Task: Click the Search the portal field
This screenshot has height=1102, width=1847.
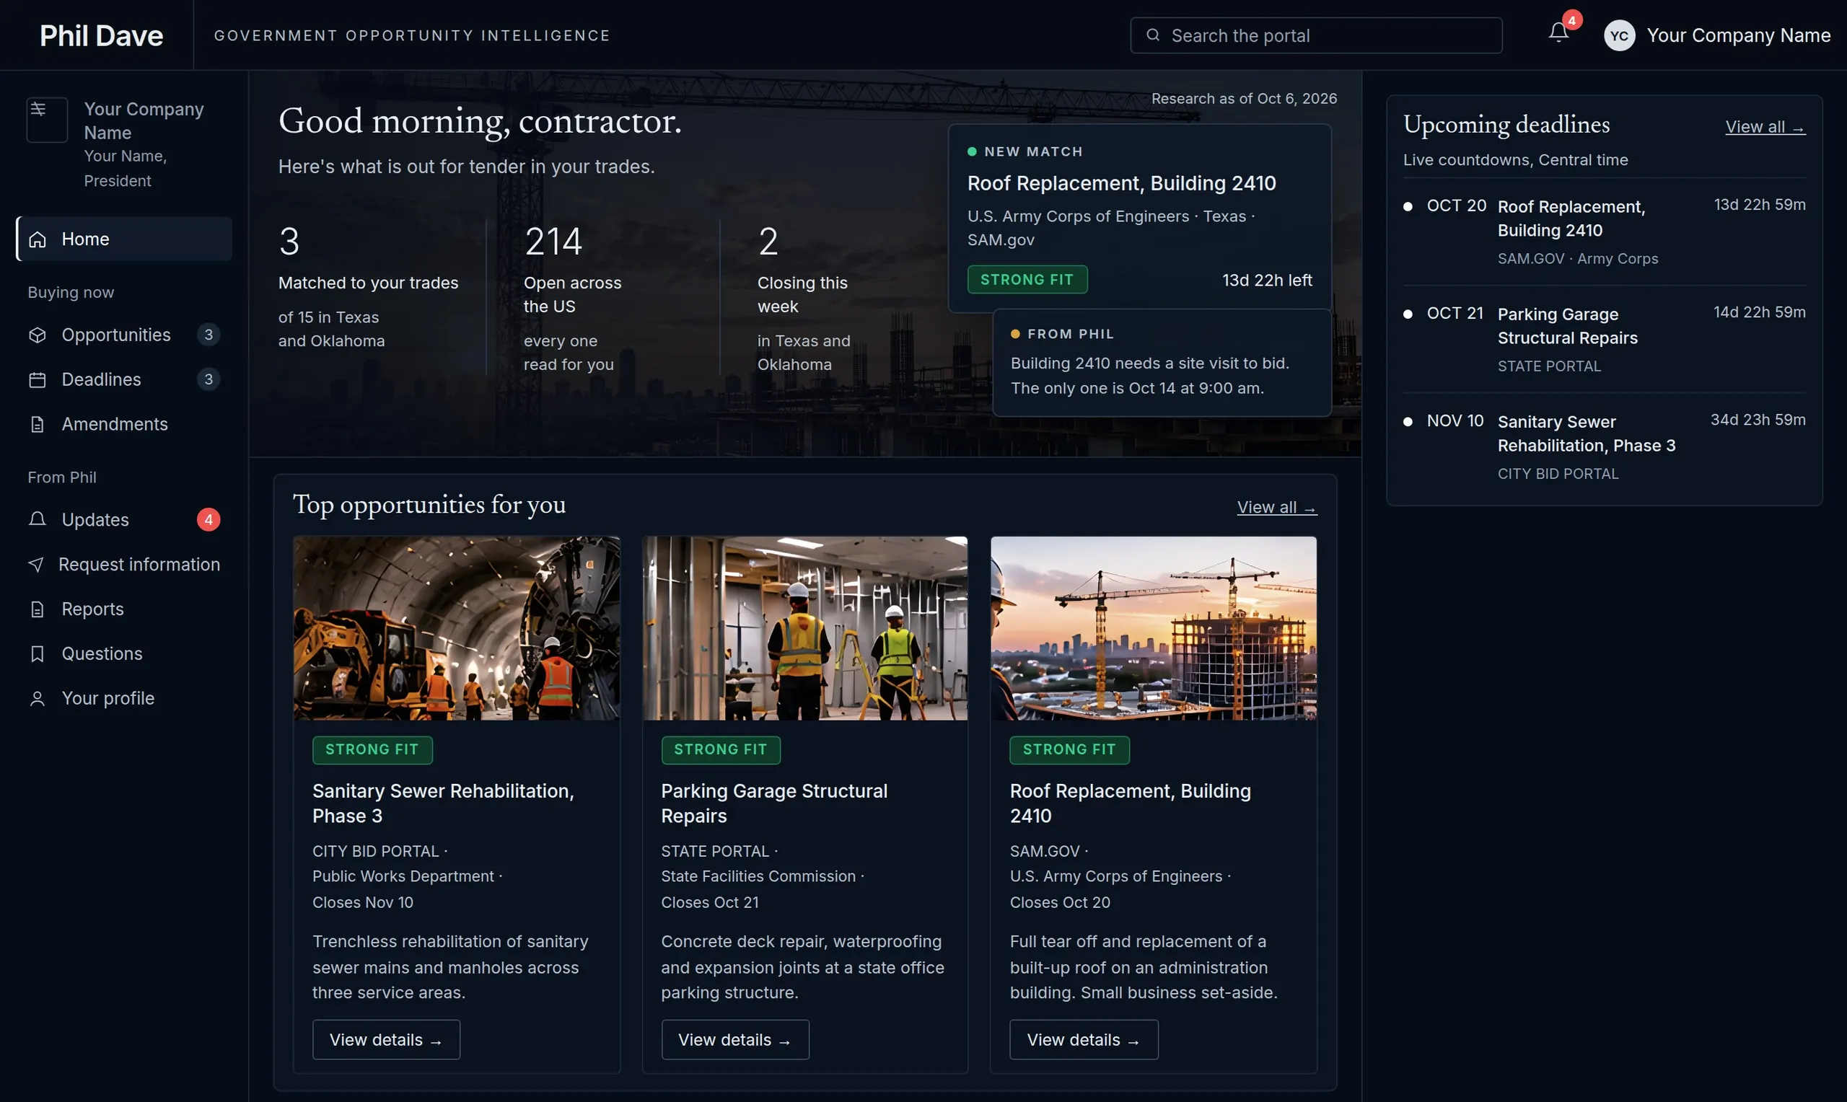Action: [x=1316, y=35]
